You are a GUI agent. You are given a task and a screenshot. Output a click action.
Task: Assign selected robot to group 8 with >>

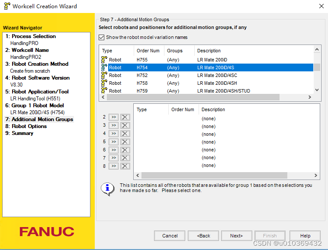tap(113, 166)
